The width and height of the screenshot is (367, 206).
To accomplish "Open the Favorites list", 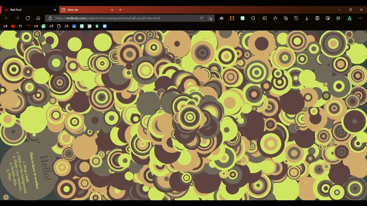I will (275, 18).
